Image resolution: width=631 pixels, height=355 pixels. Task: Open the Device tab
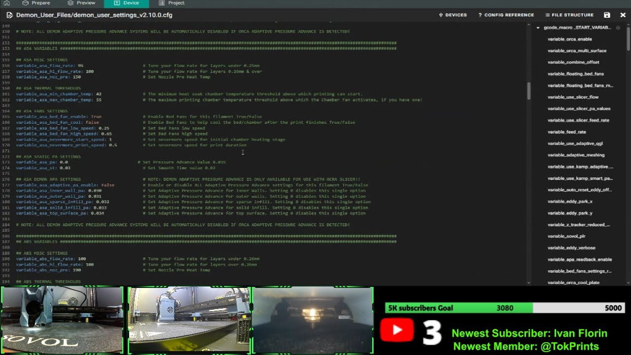126,3
